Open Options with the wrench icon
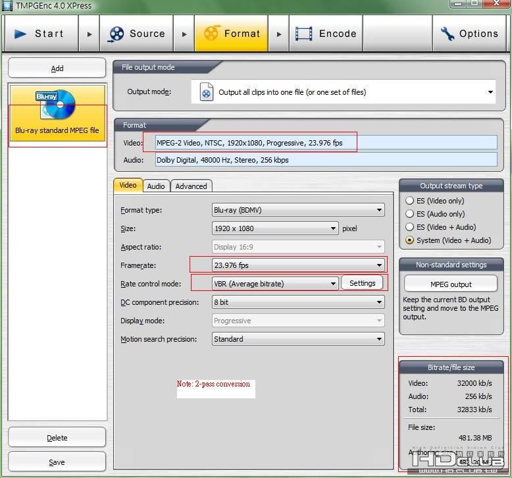 [x=469, y=34]
